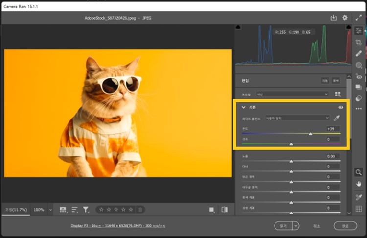This screenshot has width=367, height=238.
Task: Open the zoom level 100% dropdown
Action: (51, 210)
